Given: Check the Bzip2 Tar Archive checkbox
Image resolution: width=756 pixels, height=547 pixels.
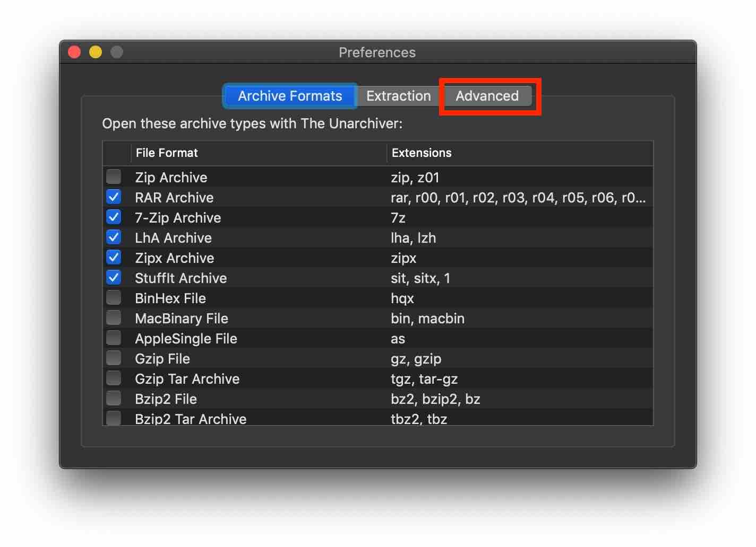Looking at the screenshot, I should tap(114, 418).
